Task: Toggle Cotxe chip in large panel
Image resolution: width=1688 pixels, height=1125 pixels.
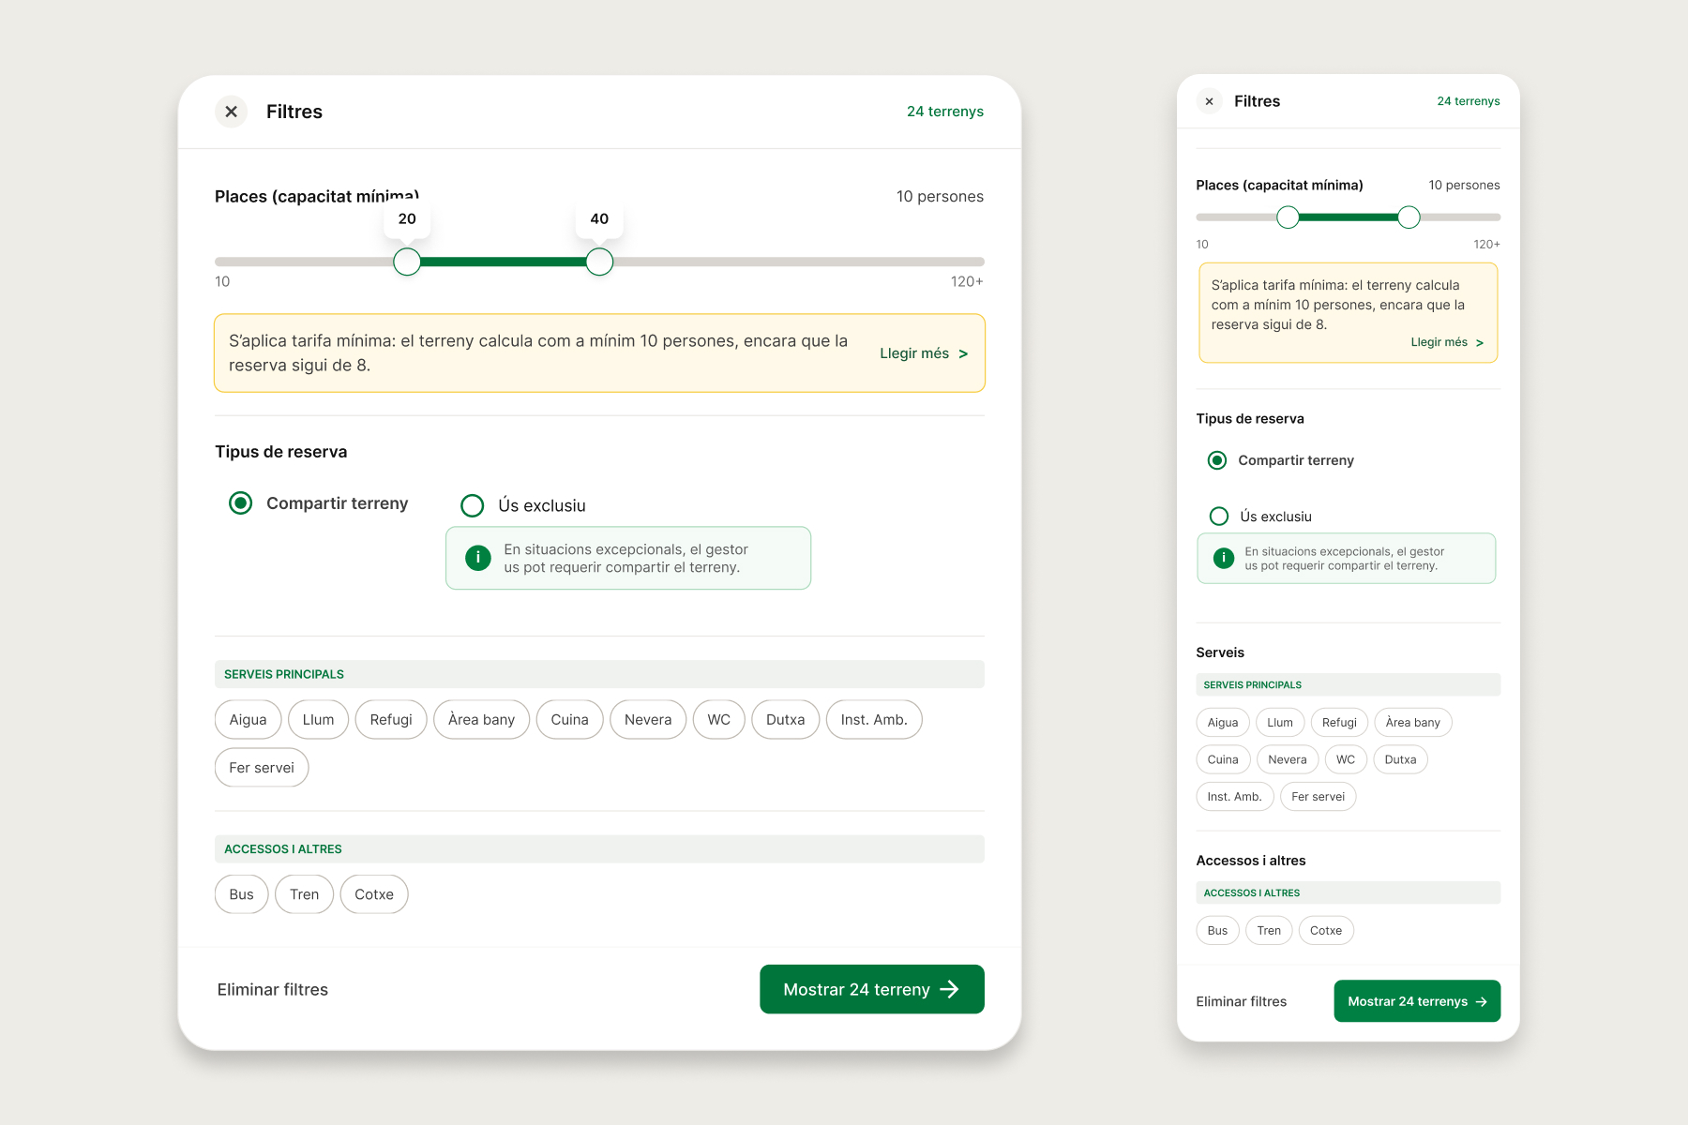Action: (x=374, y=894)
